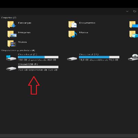Viewport: 138px width, 138px height.
Task: Click the D: drive usage bar
Action: tap(99, 57)
